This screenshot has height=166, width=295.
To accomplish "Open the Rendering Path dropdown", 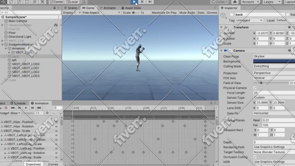I will pos(274,147).
